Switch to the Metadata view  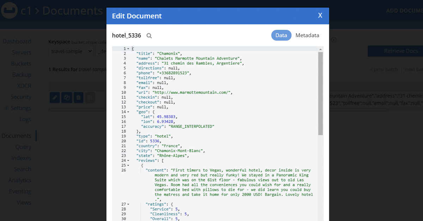[x=307, y=35]
